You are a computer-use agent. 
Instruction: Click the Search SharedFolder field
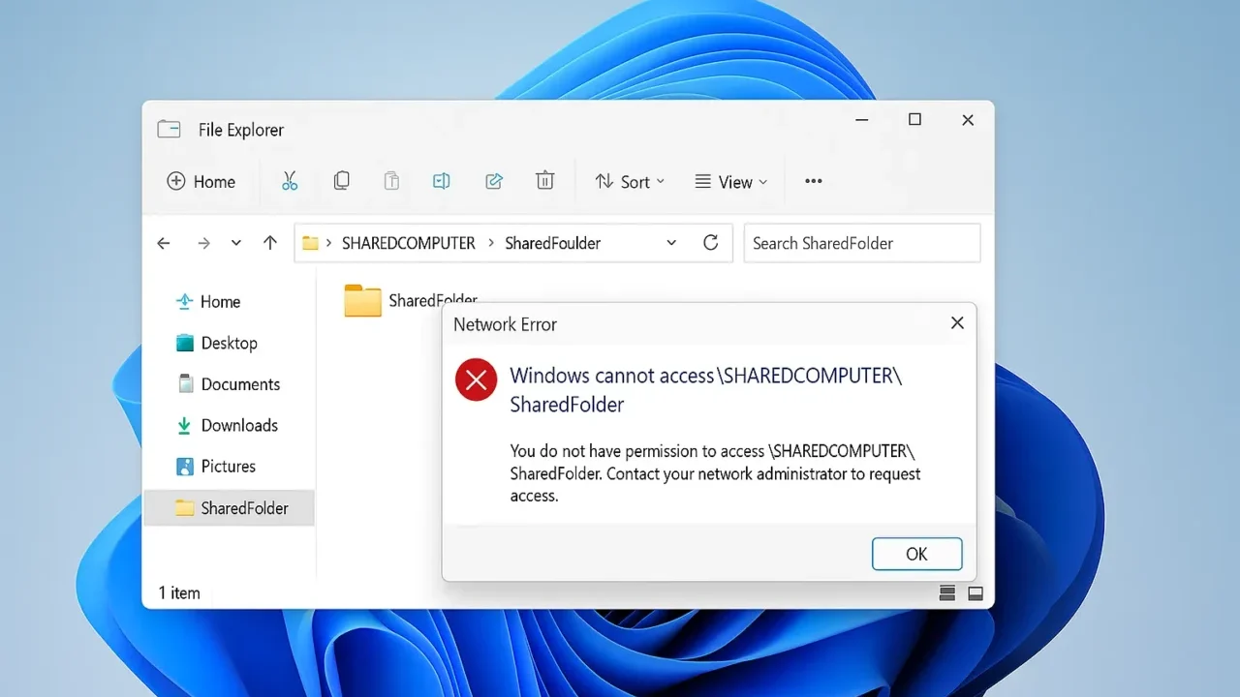pos(862,243)
